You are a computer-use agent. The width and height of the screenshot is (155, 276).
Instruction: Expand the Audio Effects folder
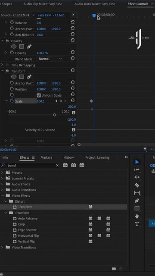coord(2,184)
